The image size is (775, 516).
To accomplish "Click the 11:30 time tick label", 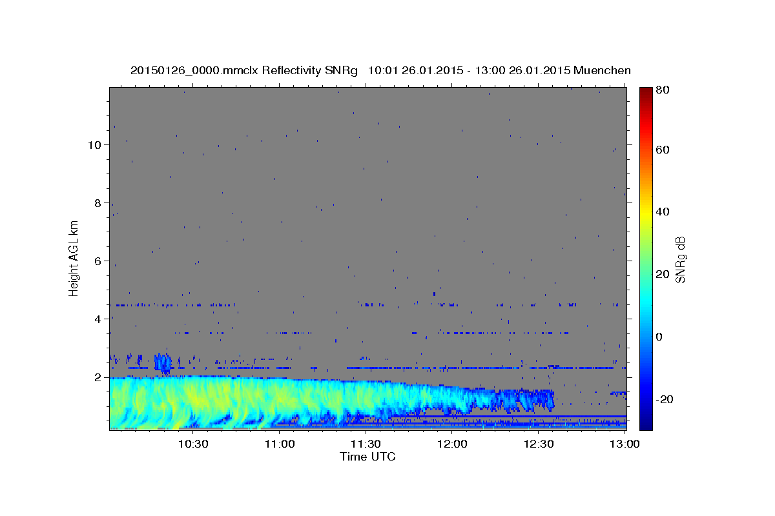I will [x=366, y=444].
